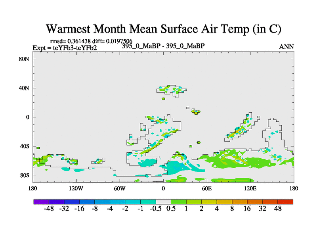
Task: Click the '395_0_MaBP - 395_0_MaBP' subtitle
Action: point(163,46)
